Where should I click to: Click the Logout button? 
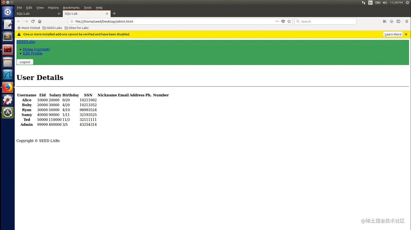tap(25, 62)
